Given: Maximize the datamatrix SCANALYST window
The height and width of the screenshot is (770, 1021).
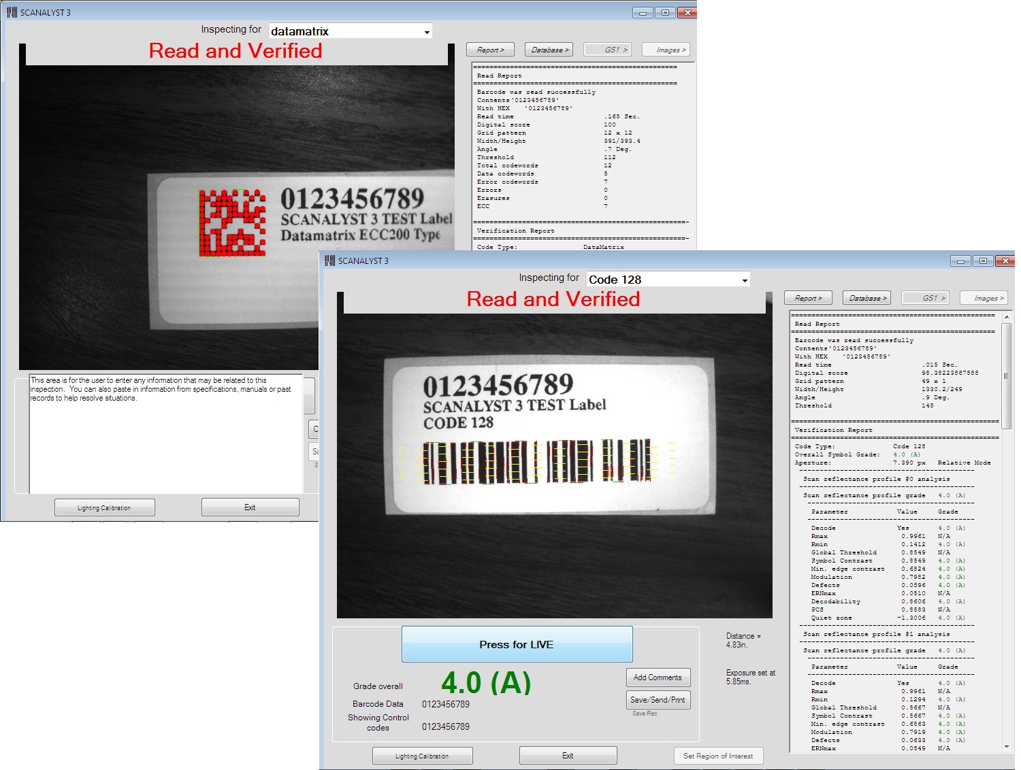Looking at the screenshot, I should tap(665, 12).
